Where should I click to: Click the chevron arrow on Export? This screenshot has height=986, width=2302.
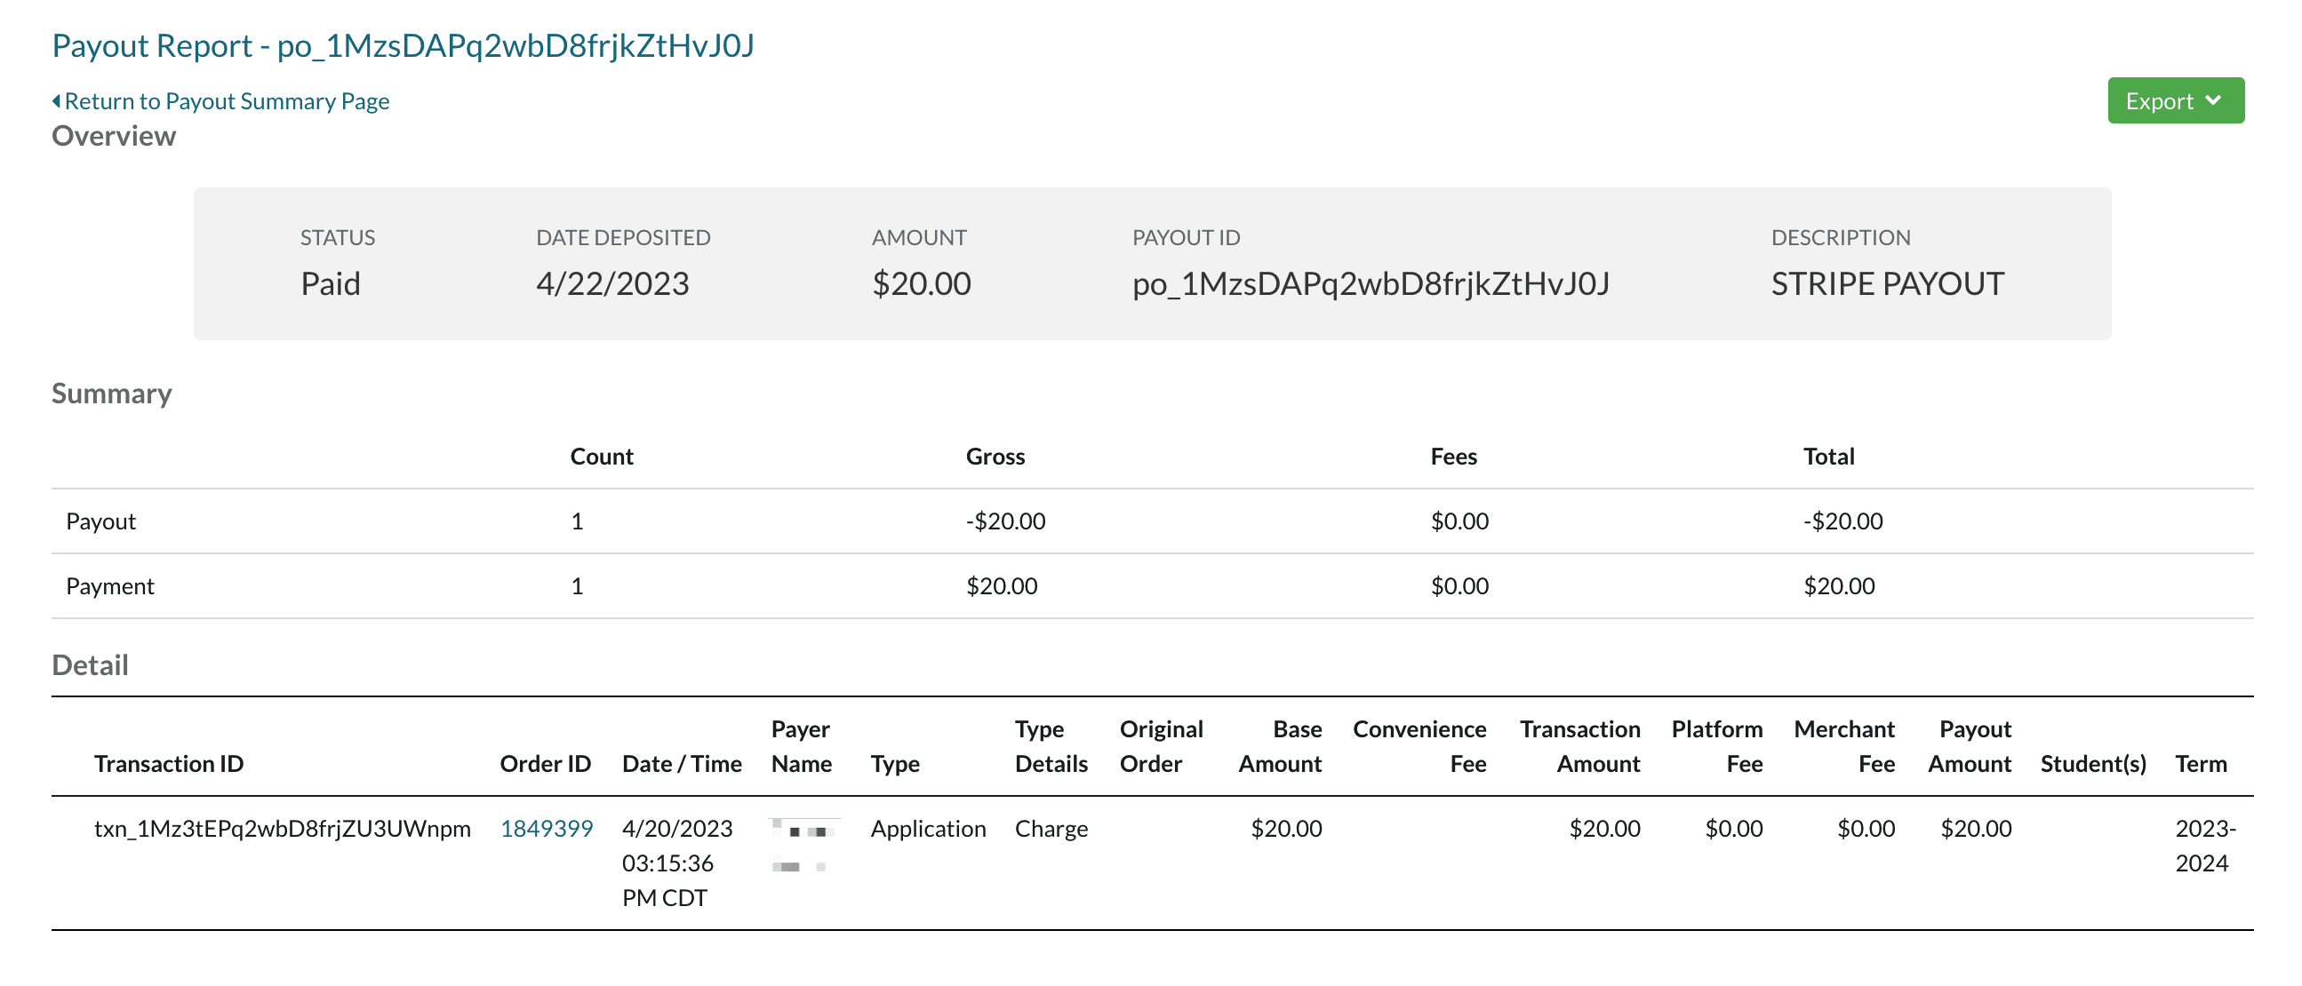2213,101
